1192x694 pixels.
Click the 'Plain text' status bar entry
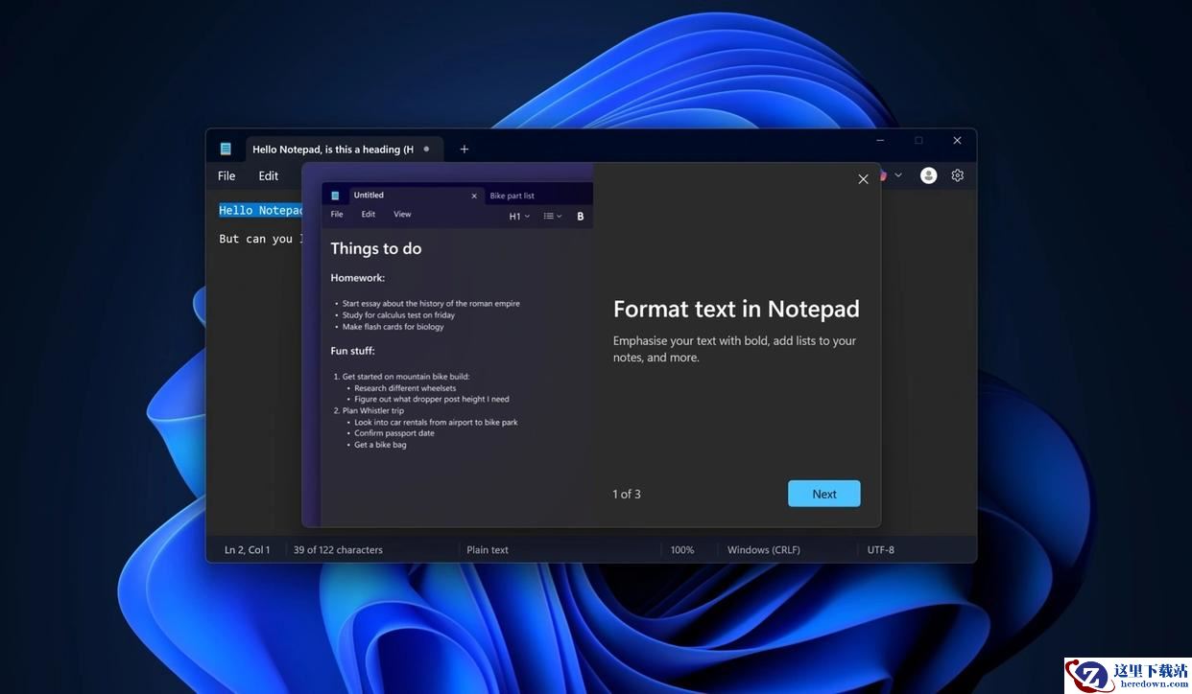pyautogui.click(x=488, y=550)
